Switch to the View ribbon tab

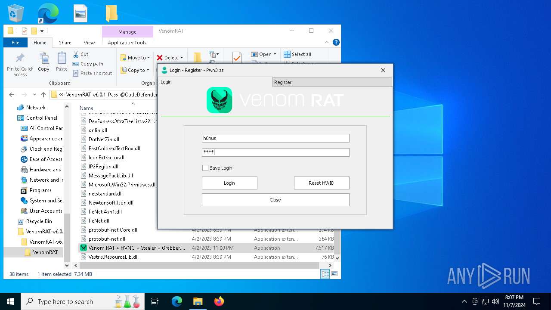[x=89, y=43]
